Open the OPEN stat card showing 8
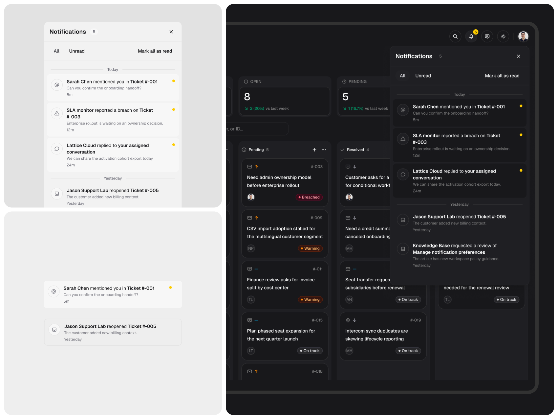This screenshot has width=558, height=419. [285, 101]
